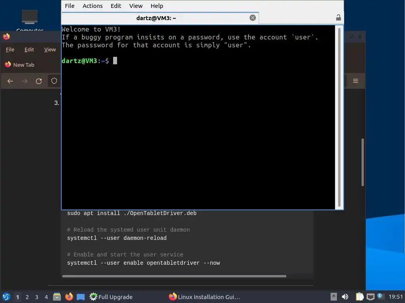Image resolution: width=405 pixels, height=303 pixels.
Task: Click the Firefox page vertical scrollbar
Action: [x=363, y=162]
